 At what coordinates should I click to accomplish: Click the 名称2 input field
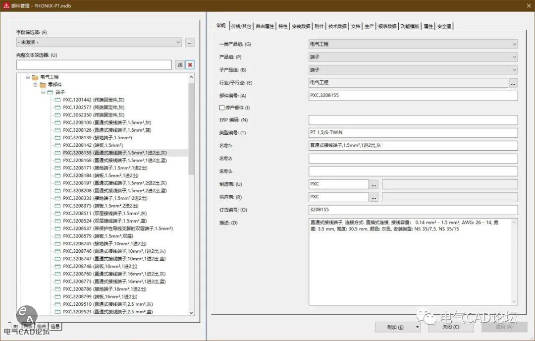413,159
